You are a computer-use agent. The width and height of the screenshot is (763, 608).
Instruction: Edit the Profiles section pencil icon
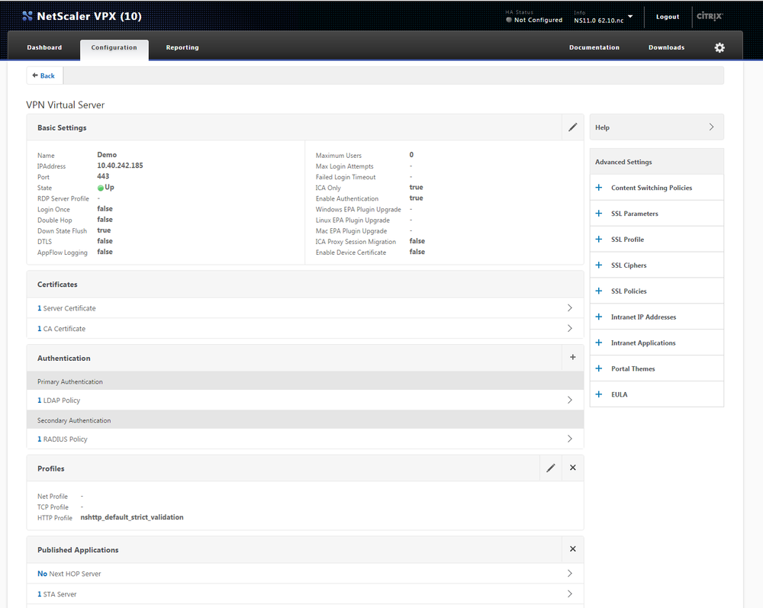point(551,467)
